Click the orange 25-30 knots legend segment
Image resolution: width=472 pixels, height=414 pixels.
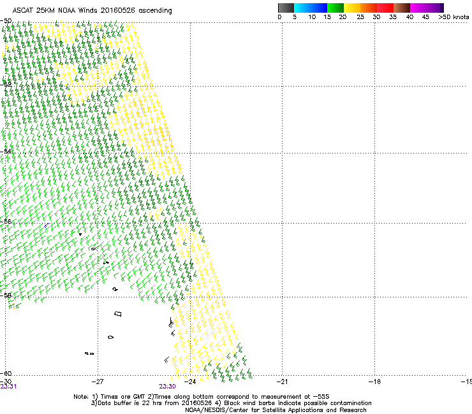[x=369, y=8]
